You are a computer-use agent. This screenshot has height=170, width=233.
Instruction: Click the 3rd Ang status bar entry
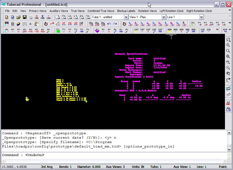pos(47,167)
